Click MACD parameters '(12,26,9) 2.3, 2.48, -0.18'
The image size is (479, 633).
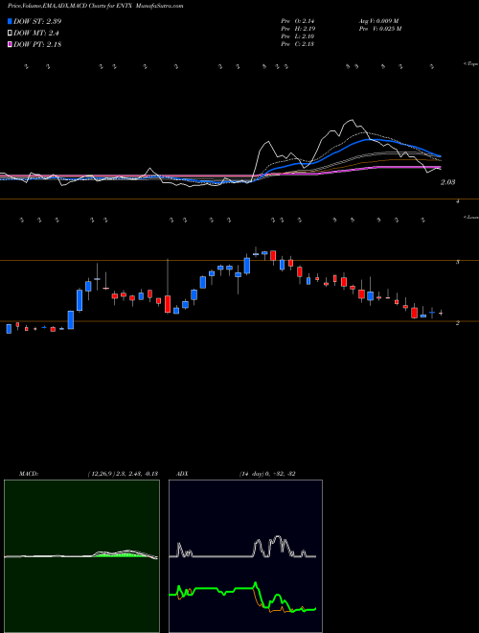click(123, 474)
